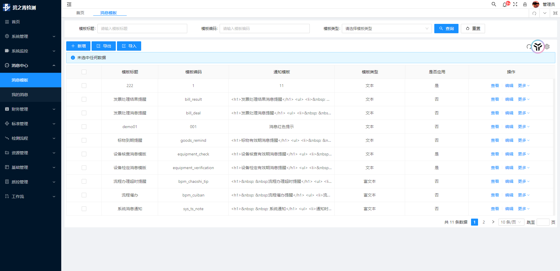
Task: Click the table refresh icon
Action: pos(529,47)
